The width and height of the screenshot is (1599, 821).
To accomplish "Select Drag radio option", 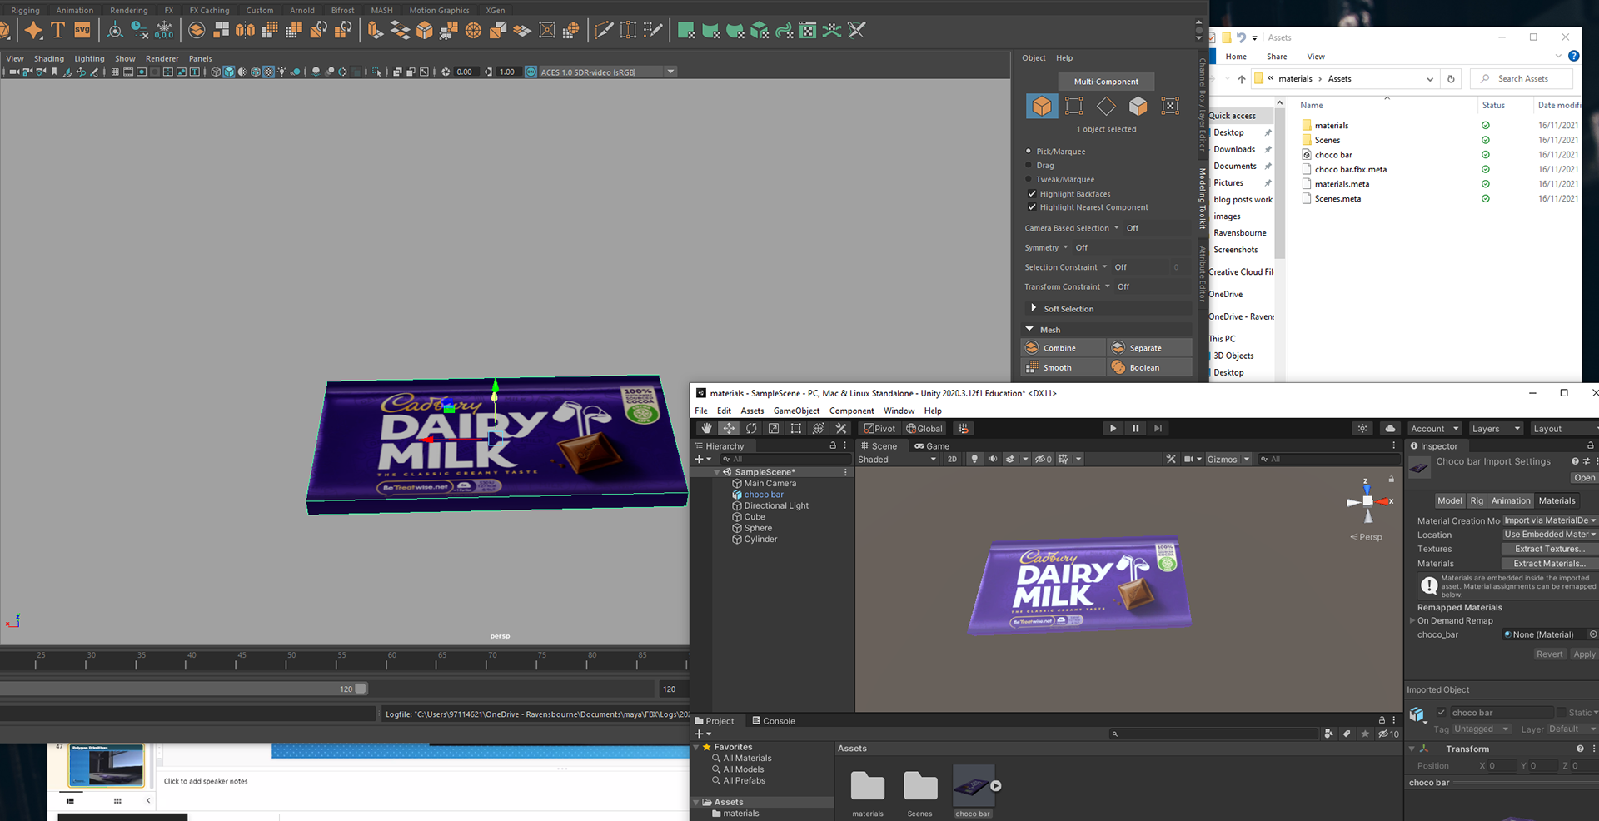I will tap(1029, 166).
